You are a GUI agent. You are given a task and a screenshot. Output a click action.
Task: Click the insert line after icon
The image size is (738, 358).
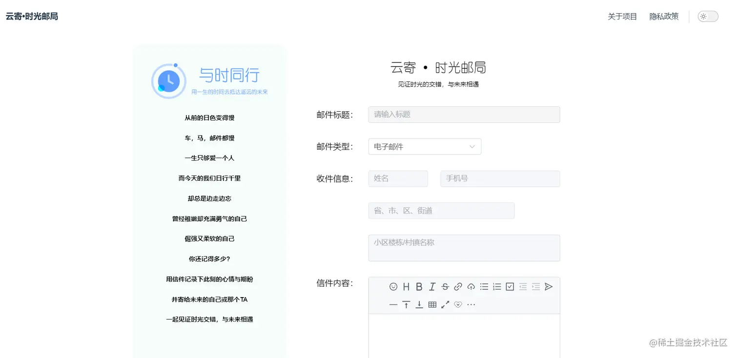[x=419, y=305]
